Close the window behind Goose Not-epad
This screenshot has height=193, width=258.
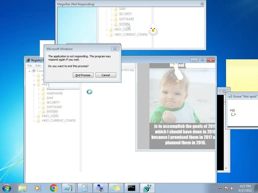[x=224, y=91]
